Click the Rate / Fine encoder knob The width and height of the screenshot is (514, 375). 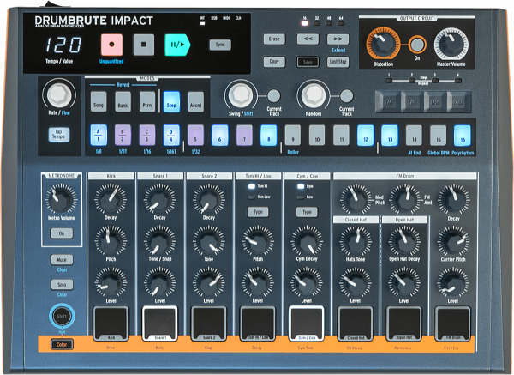[59, 95]
